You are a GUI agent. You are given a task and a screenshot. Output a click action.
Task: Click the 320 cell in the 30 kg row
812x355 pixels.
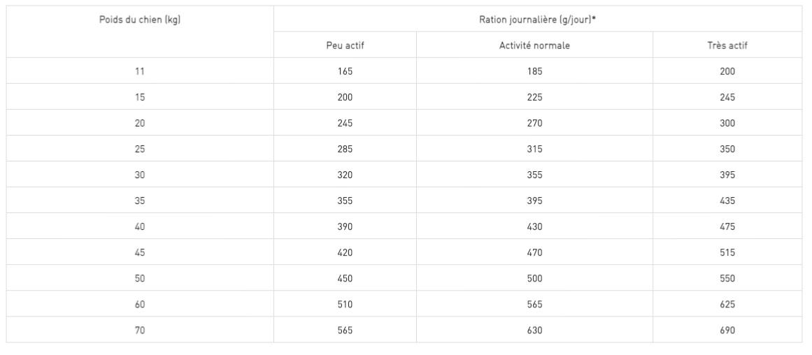click(x=345, y=175)
